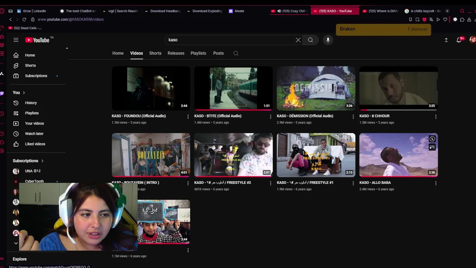Play the BOUZAYEIN intro thumbnail
476x268 pixels.
[151, 155]
